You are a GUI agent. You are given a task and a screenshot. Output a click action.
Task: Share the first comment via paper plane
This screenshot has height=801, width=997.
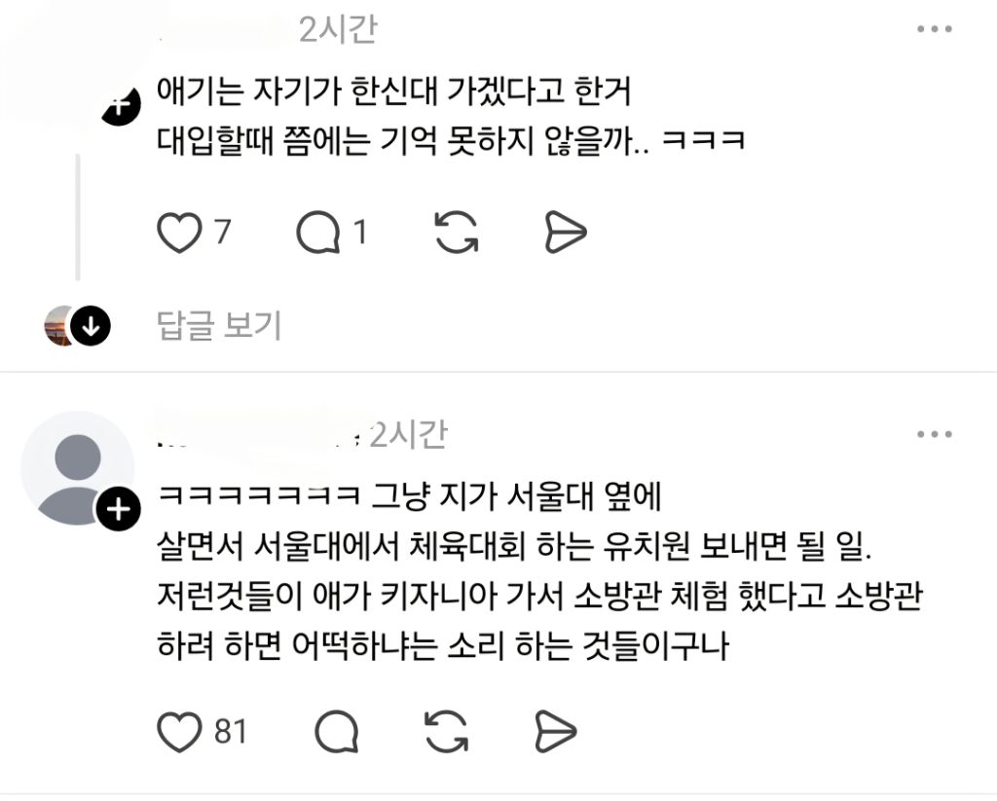coord(566,232)
